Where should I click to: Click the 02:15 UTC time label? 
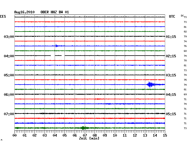171,56
